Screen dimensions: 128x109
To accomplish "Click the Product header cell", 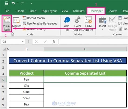I will (26, 73).
